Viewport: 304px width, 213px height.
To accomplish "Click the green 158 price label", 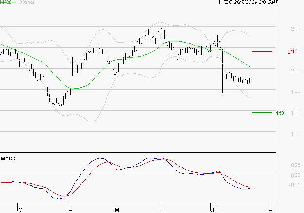I will 280,113.
